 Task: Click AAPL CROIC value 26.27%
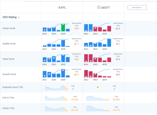(75, 110)
